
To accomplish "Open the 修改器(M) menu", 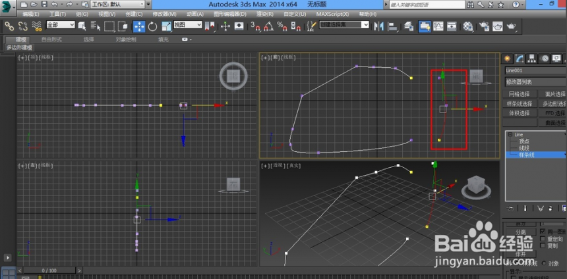I will pos(164,14).
